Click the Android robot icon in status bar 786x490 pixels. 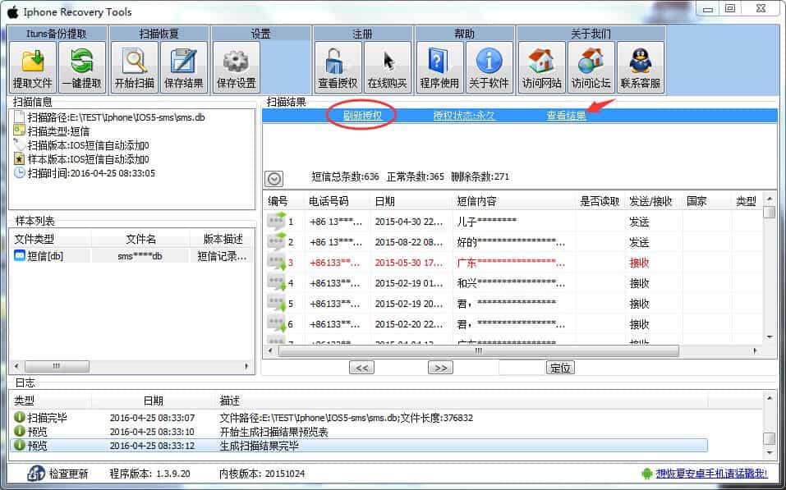pos(647,473)
